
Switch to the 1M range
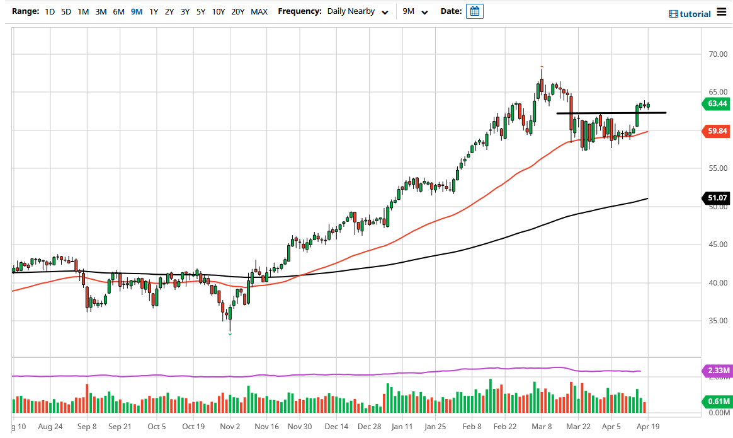(x=82, y=11)
